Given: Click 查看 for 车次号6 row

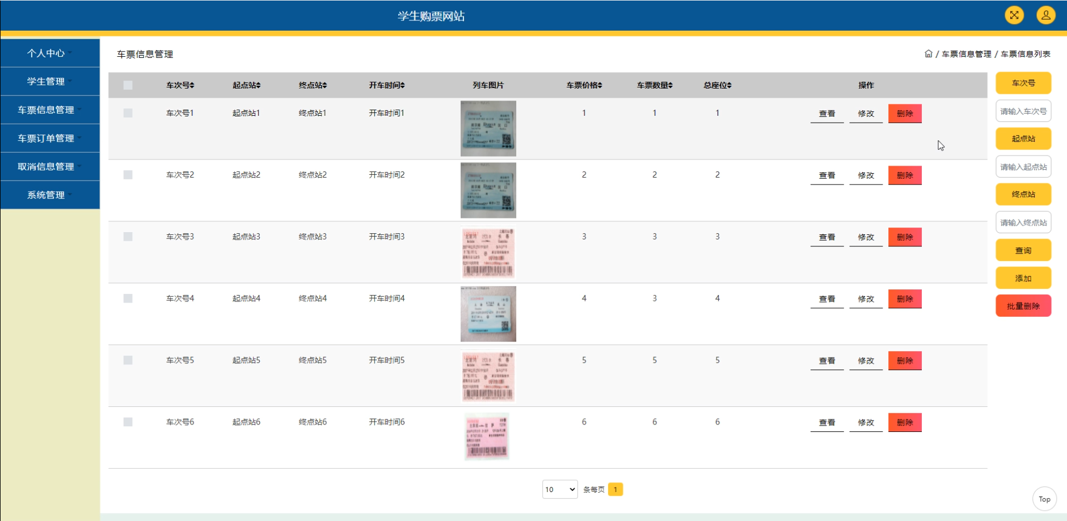Looking at the screenshot, I should coord(827,423).
